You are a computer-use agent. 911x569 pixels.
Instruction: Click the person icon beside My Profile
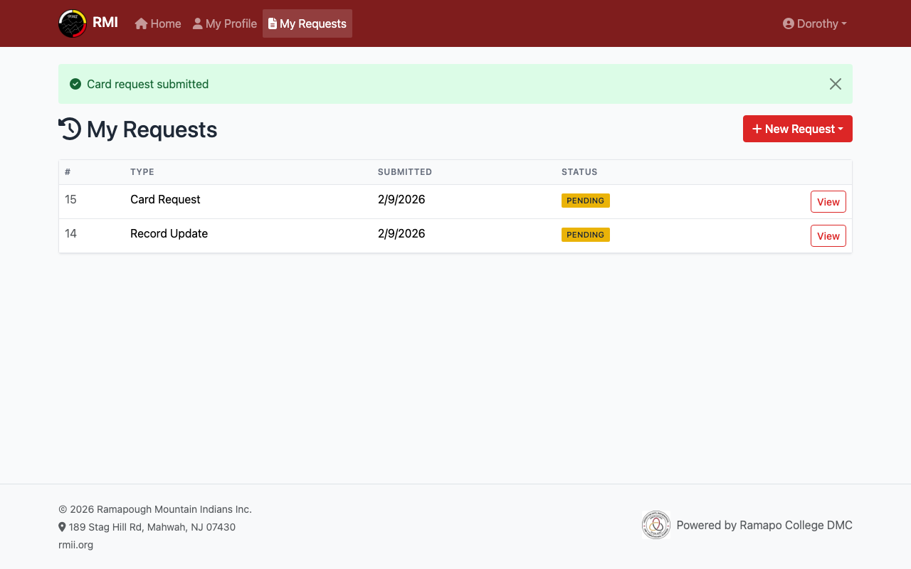click(x=198, y=23)
